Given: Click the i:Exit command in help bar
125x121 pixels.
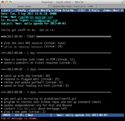Looking at the screenshot, I should (x=6, y=10).
